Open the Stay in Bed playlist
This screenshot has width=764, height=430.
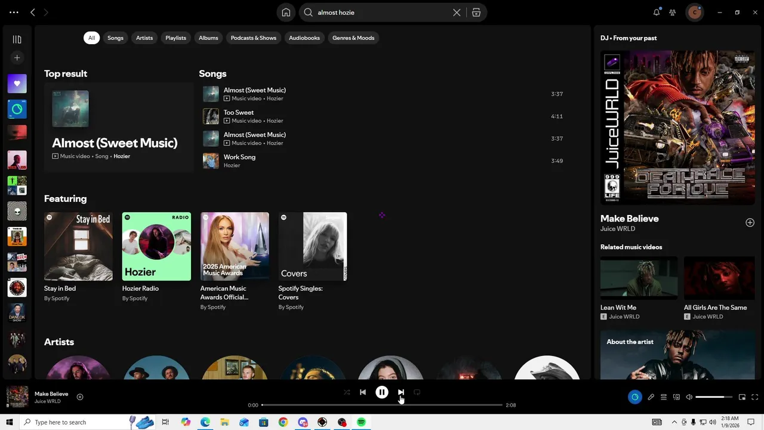pyautogui.click(x=78, y=257)
